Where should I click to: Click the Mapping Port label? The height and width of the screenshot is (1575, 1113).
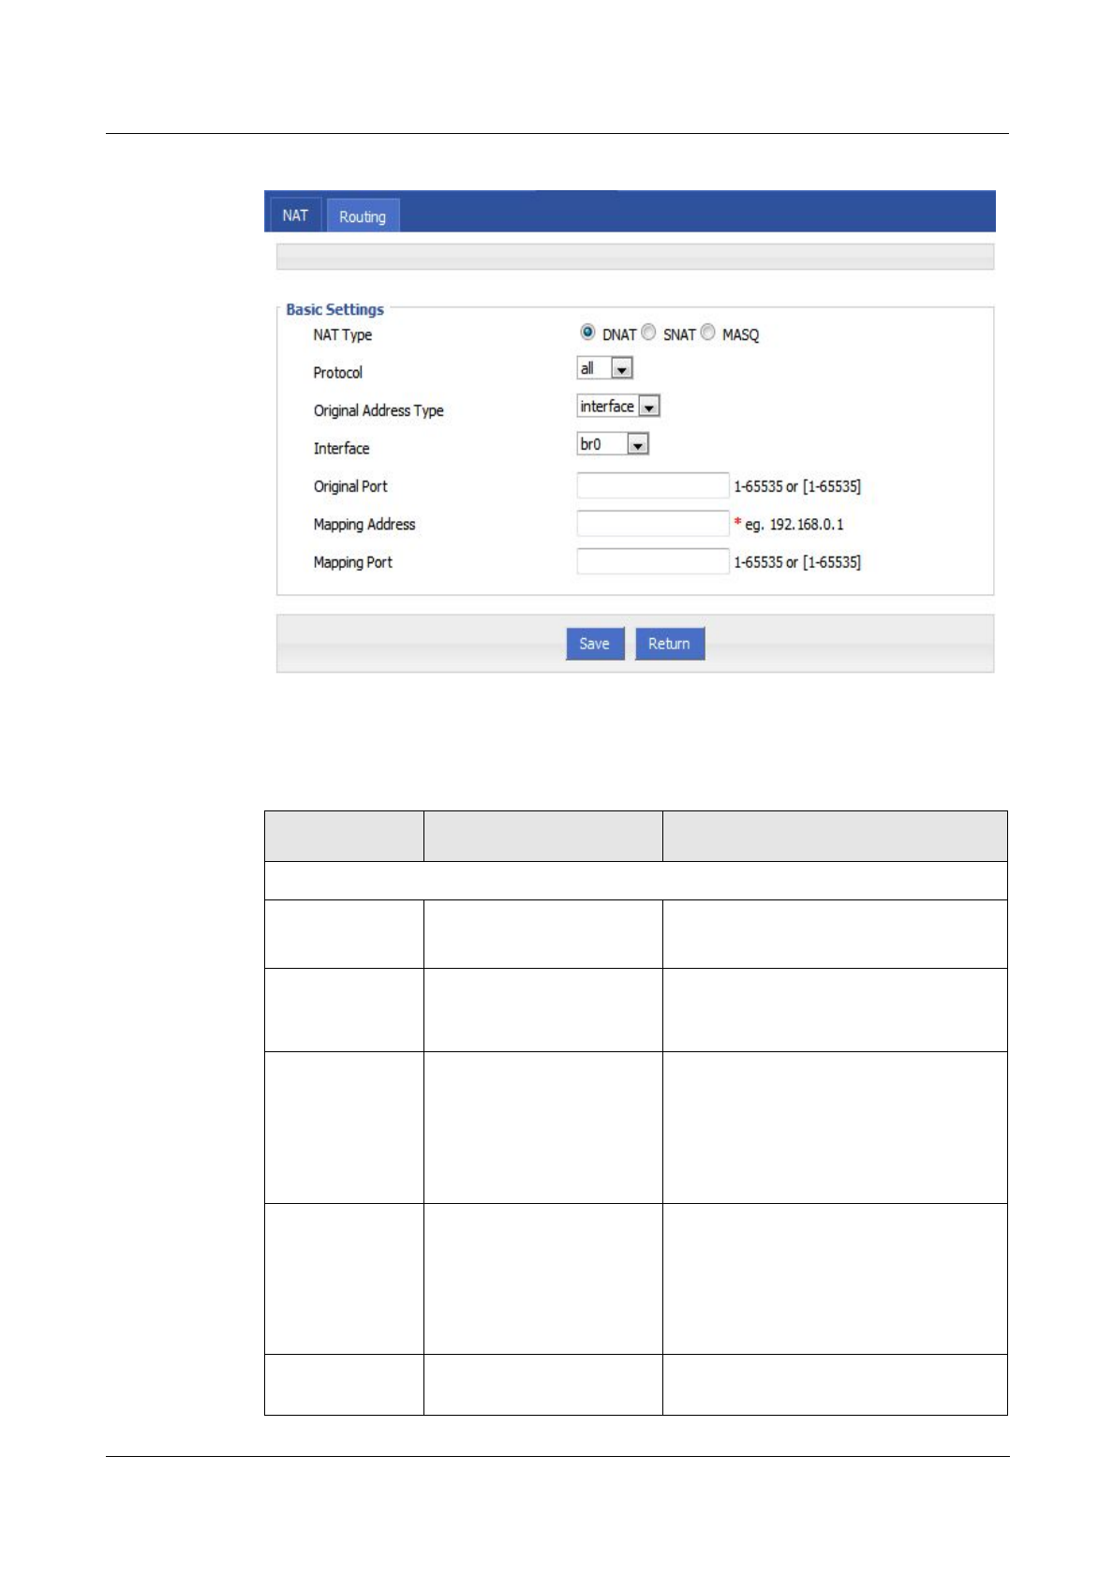352,562
